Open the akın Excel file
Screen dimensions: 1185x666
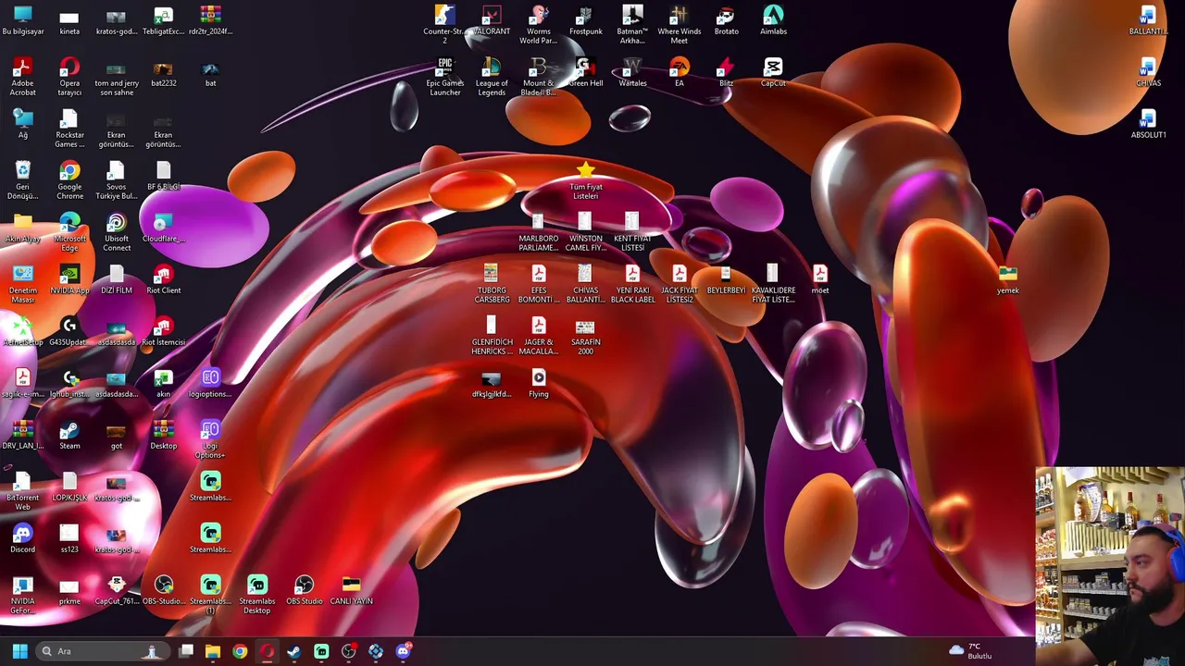[x=164, y=383]
